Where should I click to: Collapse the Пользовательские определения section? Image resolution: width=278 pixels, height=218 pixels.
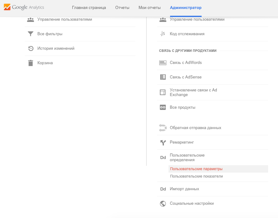pos(187,157)
